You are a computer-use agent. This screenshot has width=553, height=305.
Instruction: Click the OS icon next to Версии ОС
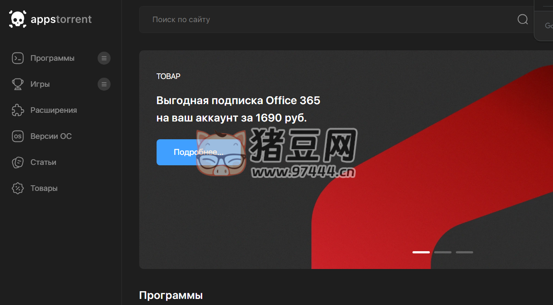[x=18, y=136]
